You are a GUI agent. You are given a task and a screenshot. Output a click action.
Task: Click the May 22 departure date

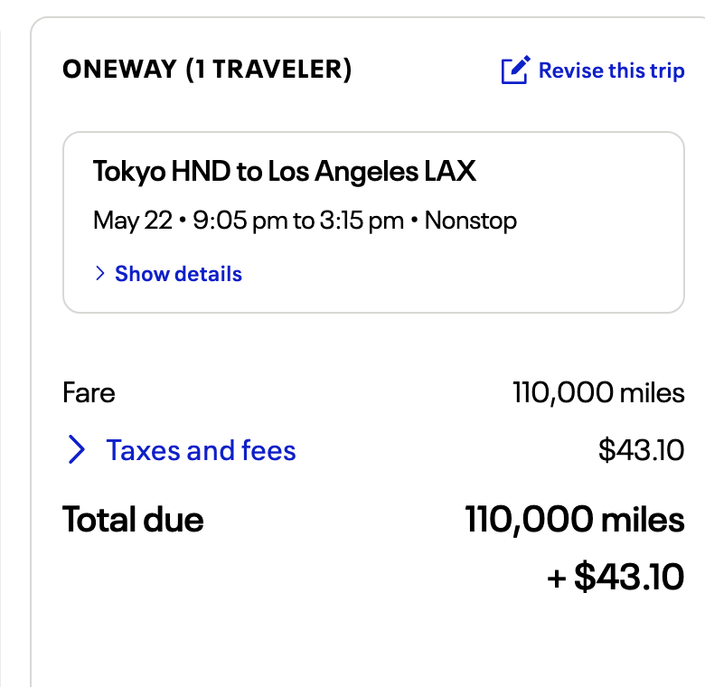[x=132, y=221]
